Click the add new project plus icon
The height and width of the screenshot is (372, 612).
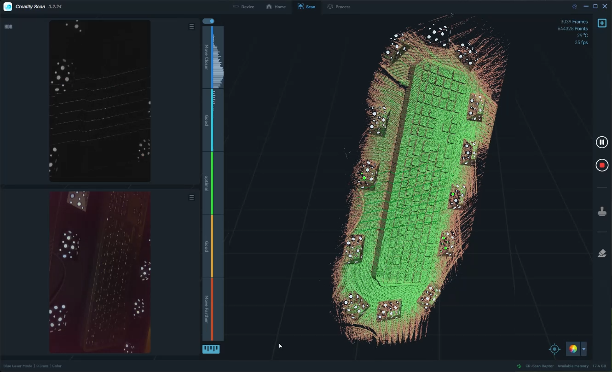coord(602,23)
